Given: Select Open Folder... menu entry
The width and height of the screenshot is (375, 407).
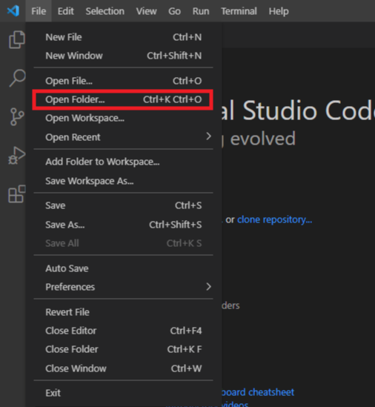Looking at the screenshot, I should 123,99.
